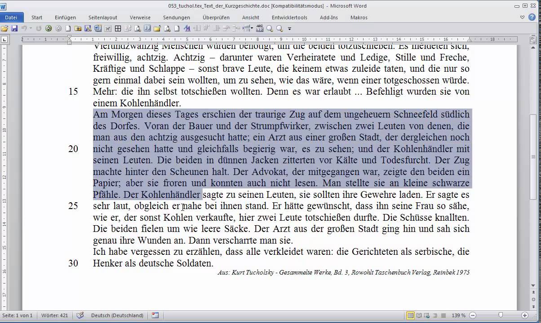
Task: Click the Word document icon in toolbar
Action: pos(98,28)
